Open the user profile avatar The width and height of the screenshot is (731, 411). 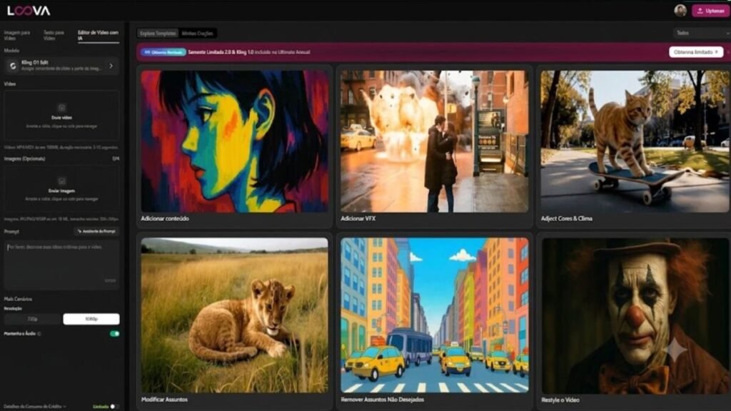point(680,11)
